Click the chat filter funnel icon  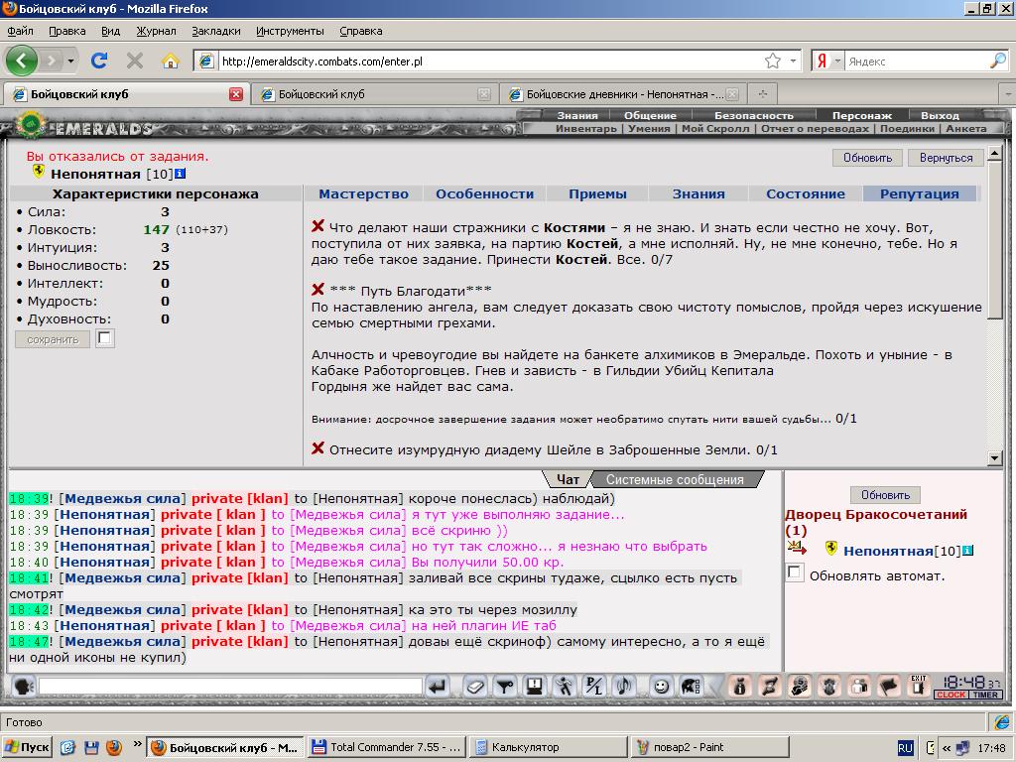[x=505, y=687]
